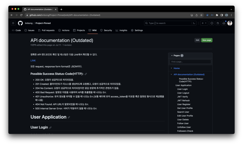Viewport: 243px width, 145px height.
Task: Switch to the Insights tab
Action: (121, 30)
